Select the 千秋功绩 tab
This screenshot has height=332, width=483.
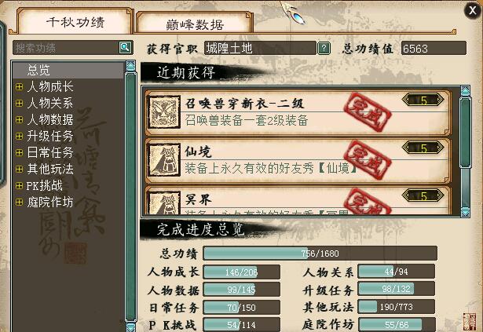pyautogui.click(x=75, y=21)
